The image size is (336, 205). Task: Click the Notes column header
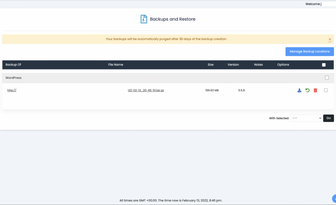[x=258, y=65]
